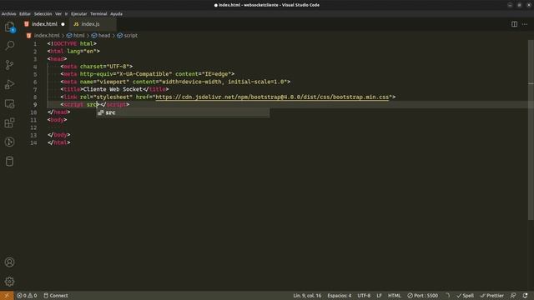Click line number 12 in gutter
Screen dimensions: 534x300
tap(33, 127)
